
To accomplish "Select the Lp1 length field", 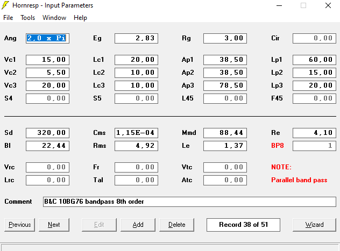I will [x=314, y=60].
